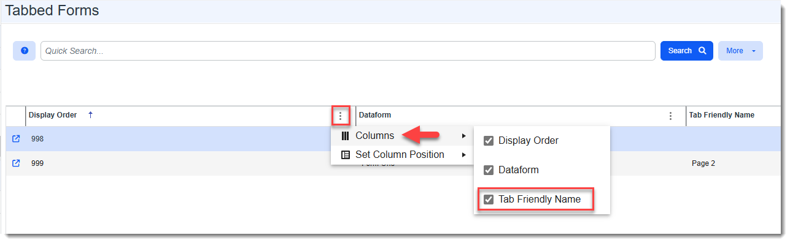The image size is (790, 243).
Task: Select the Columns menu entry
Action: coord(402,136)
